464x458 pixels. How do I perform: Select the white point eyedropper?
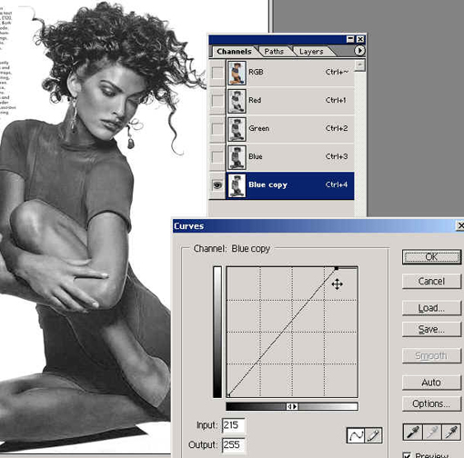451,433
